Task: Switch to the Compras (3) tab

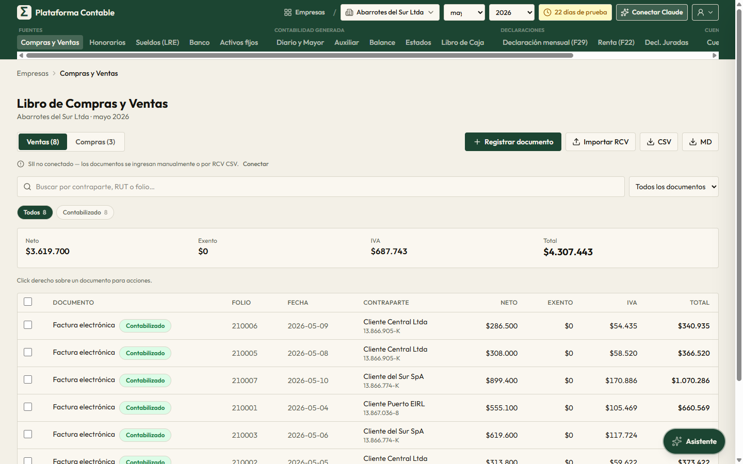Action: pos(95,142)
